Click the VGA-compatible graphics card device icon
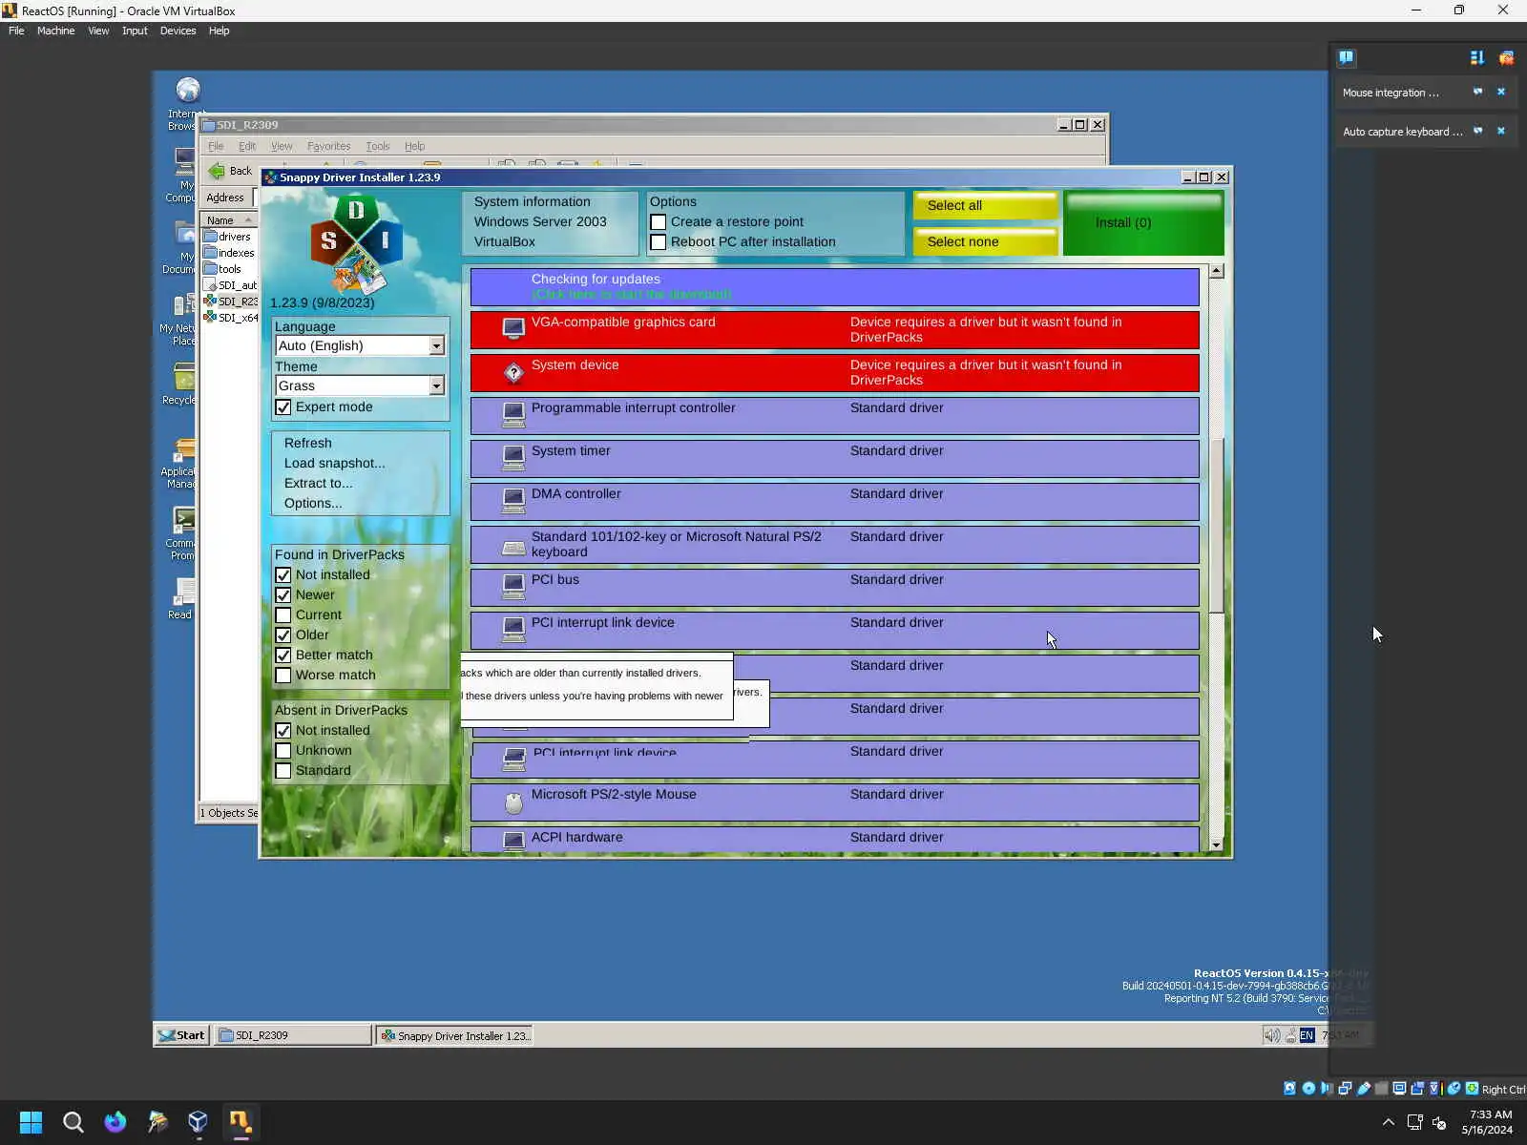The height and width of the screenshot is (1145, 1527). (513, 329)
